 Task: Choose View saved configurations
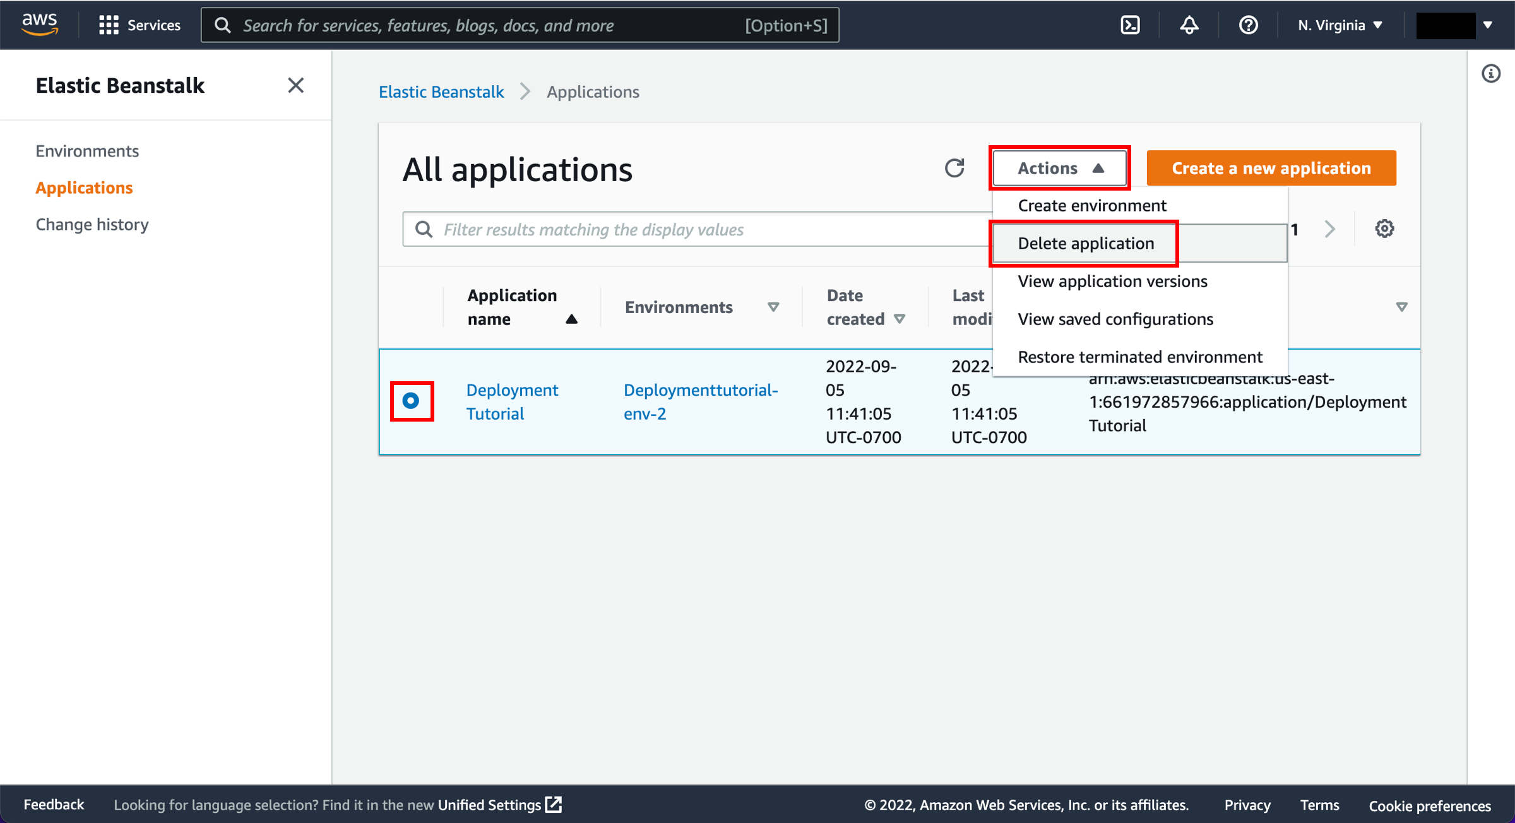point(1139,319)
